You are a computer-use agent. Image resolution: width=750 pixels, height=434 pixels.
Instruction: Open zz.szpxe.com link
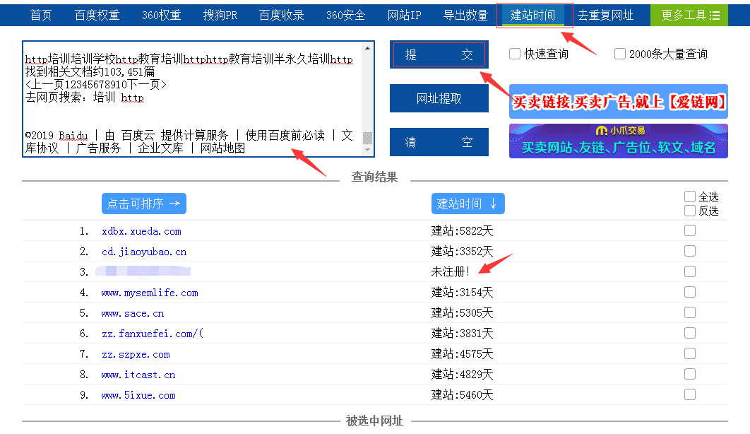pos(136,355)
